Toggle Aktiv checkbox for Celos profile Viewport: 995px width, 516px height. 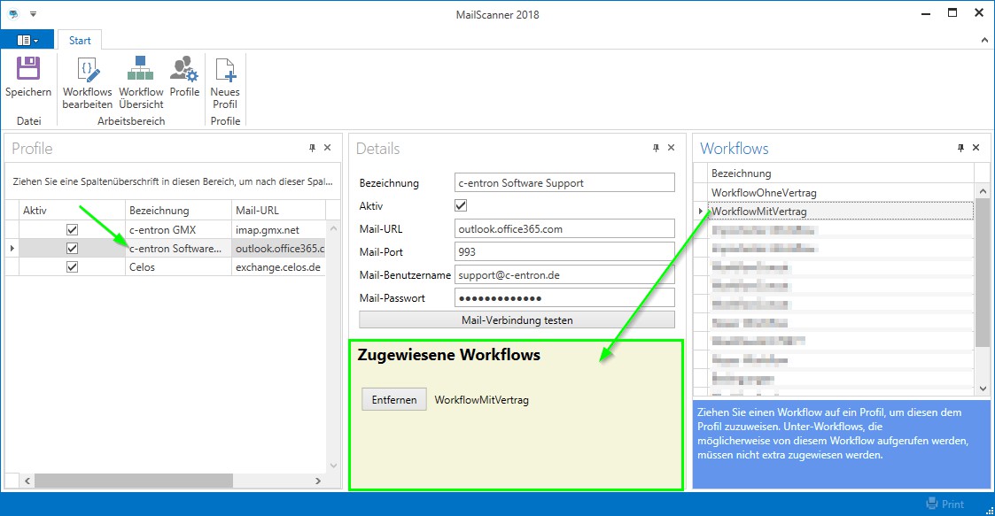(x=73, y=267)
